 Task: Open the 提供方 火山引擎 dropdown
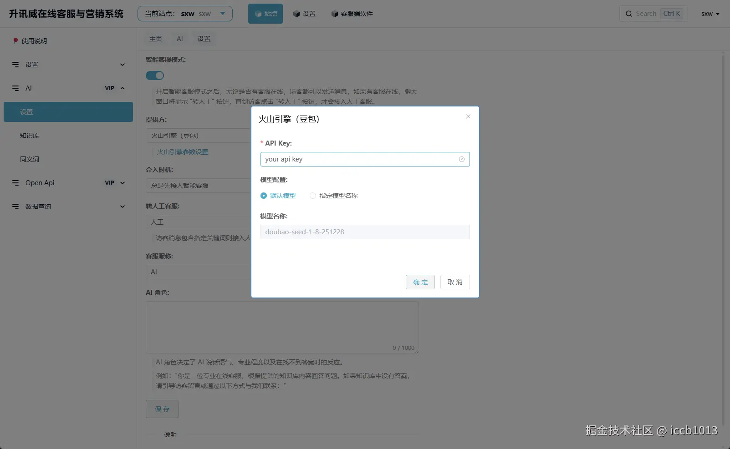pyautogui.click(x=199, y=136)
